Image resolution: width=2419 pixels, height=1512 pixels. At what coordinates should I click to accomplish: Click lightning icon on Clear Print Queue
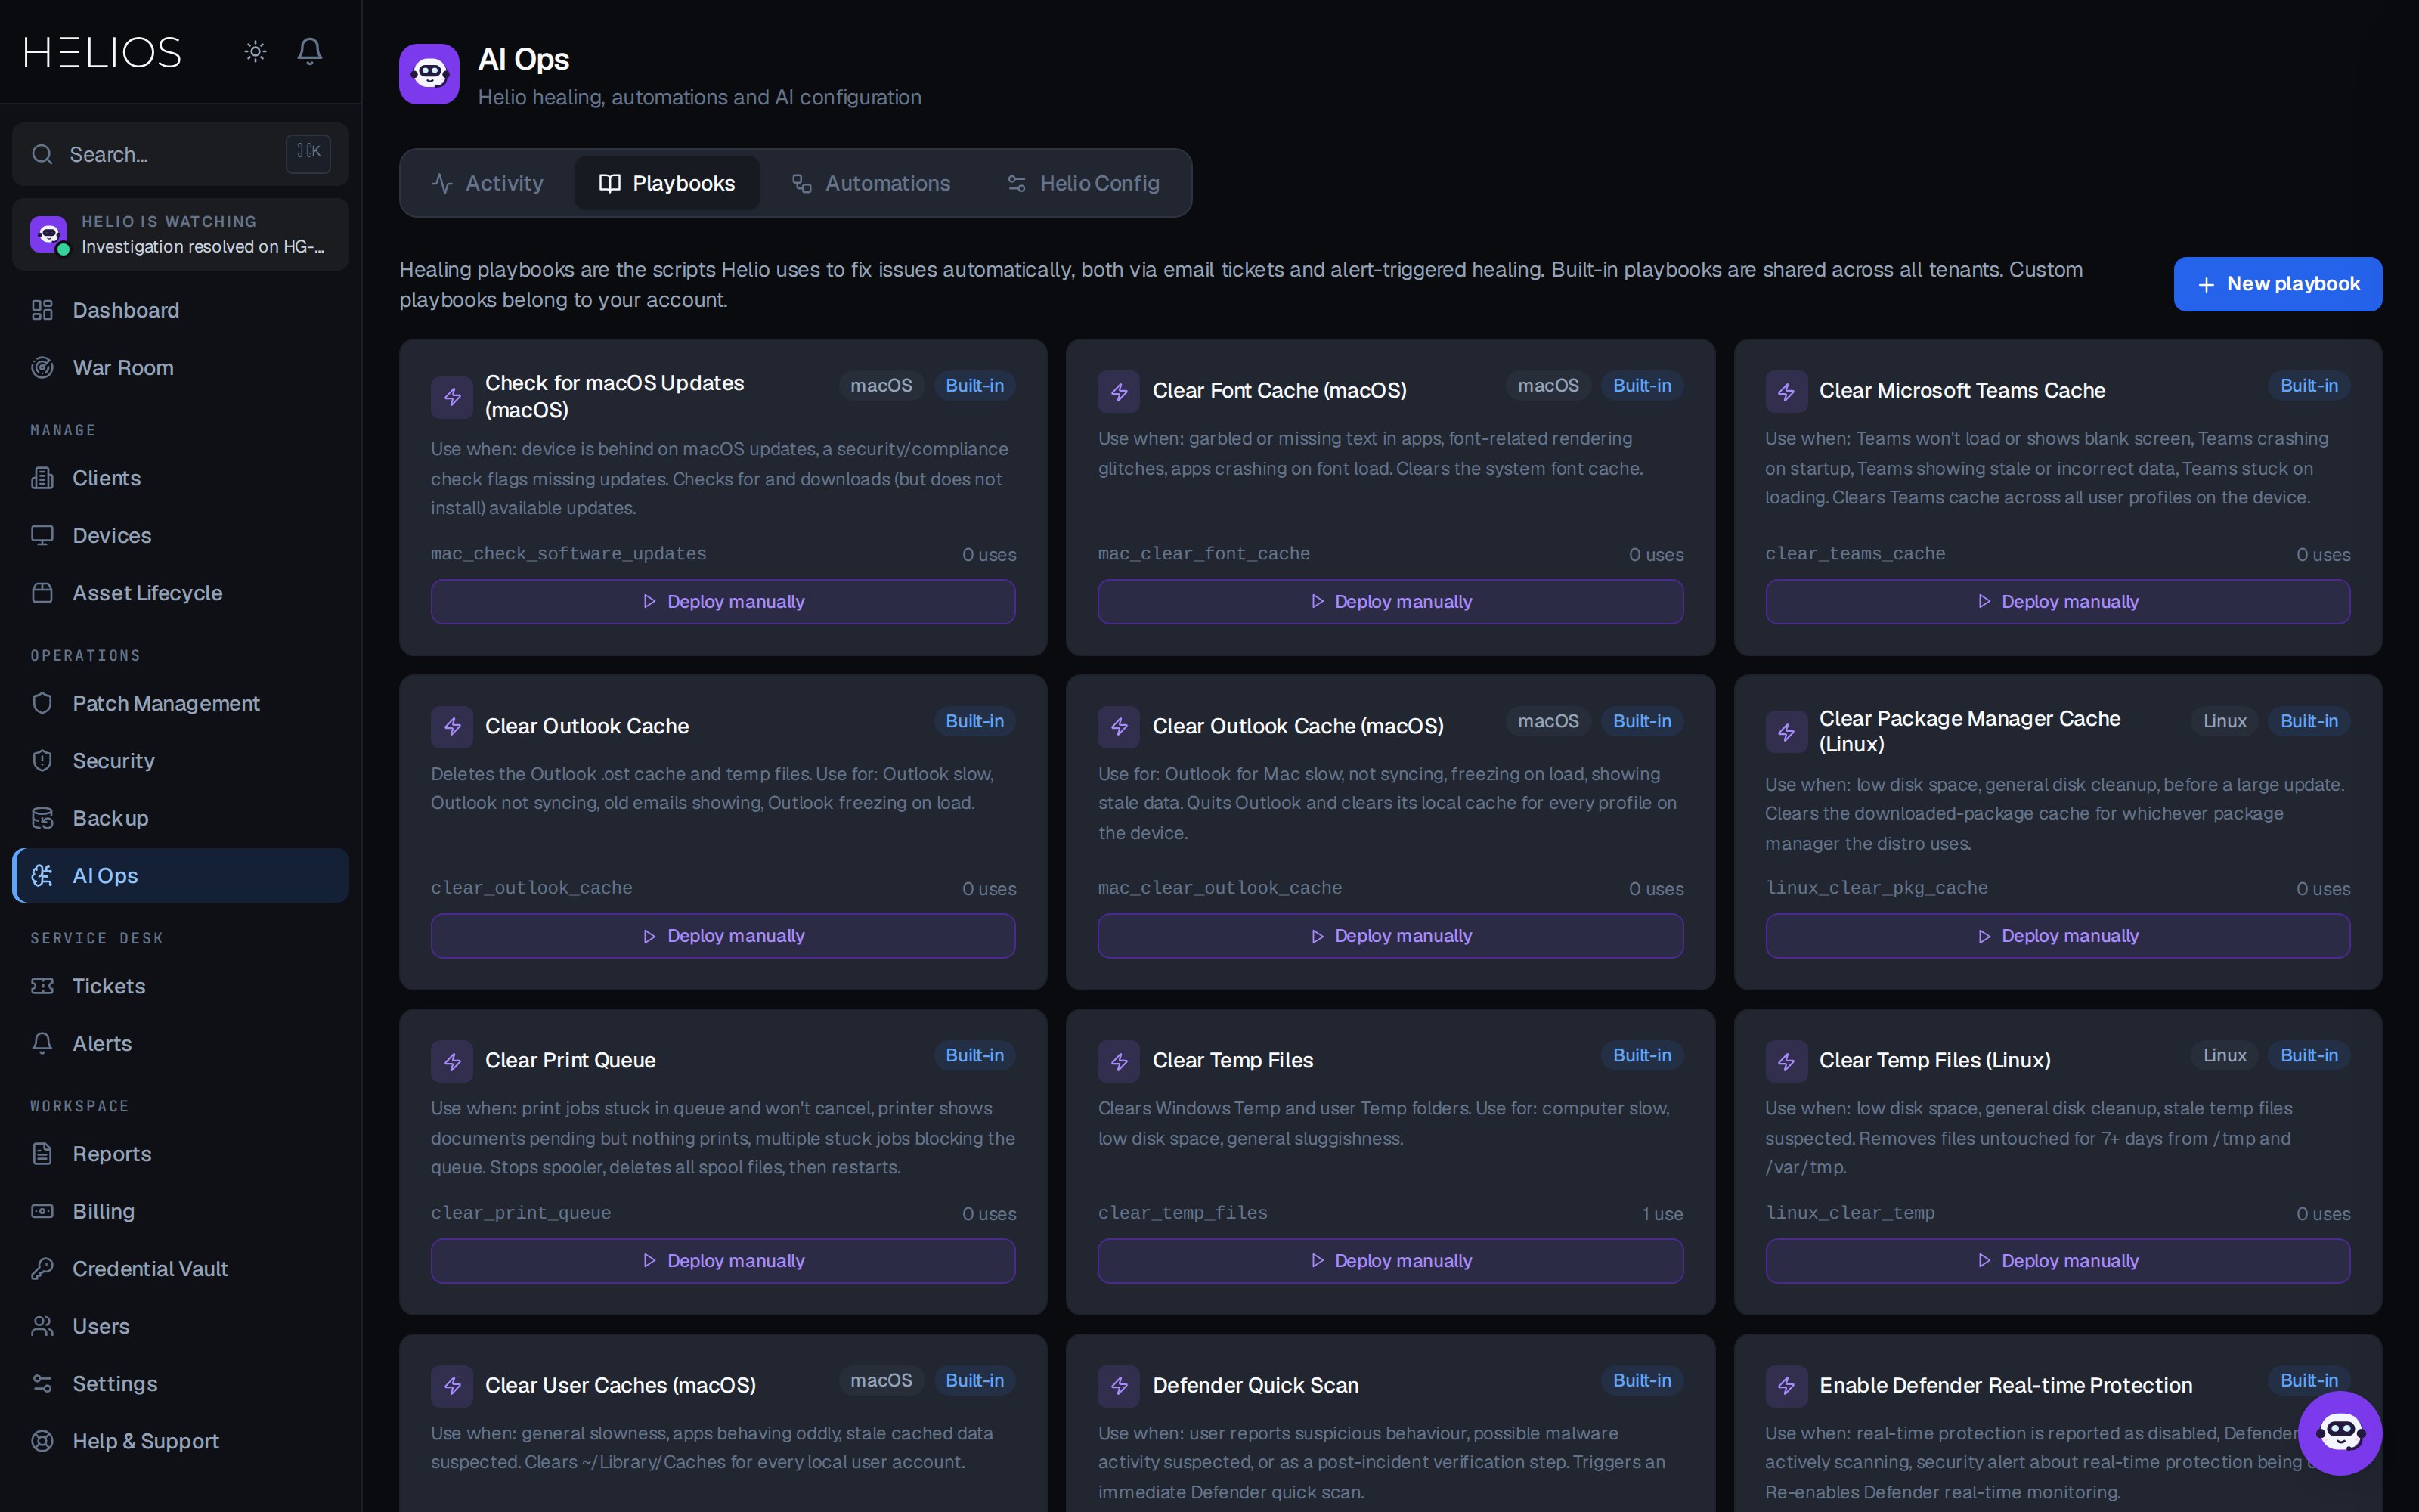pyautogui.click(x=452, y=1061)
